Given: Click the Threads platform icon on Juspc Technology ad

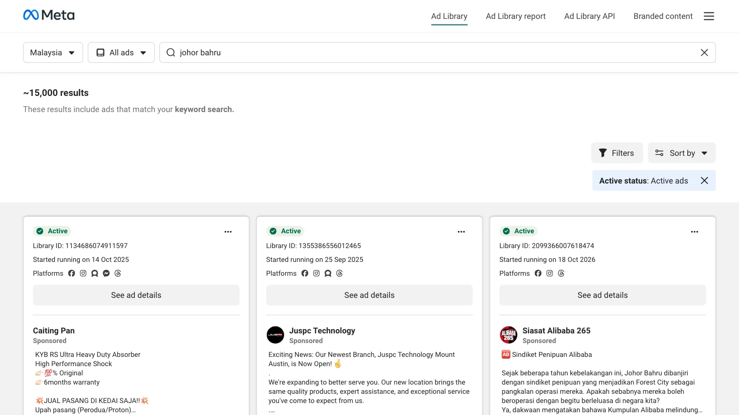Looking at the screenshot, I should [339, 273].
